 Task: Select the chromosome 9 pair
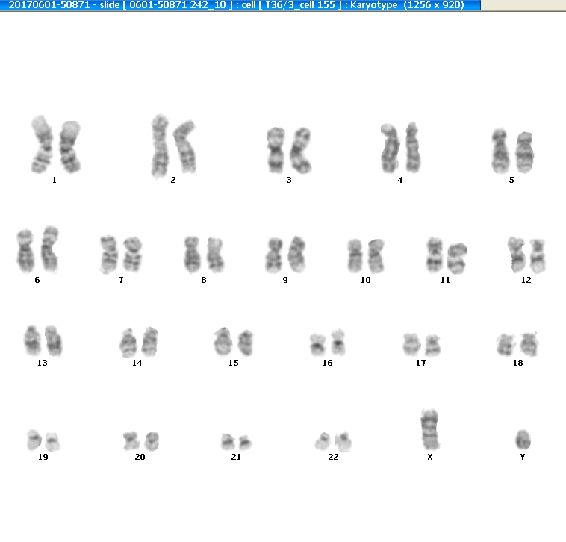(285, 254)
